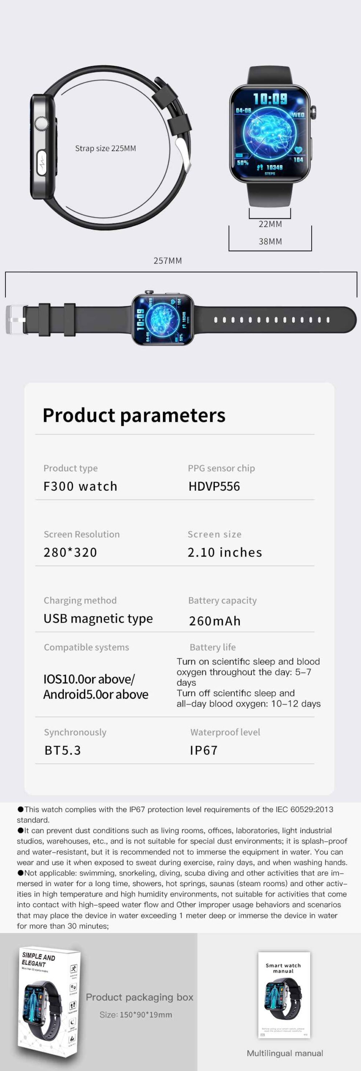The image size is (361, 1071).
Task: Click the metal buckle on the flat strap
Action: (x=15, y=320)
